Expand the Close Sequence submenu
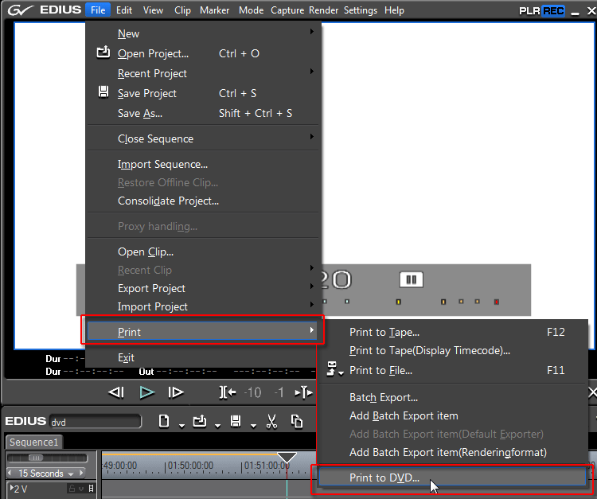This screenshot has height=499, width=597. point(202,138)
